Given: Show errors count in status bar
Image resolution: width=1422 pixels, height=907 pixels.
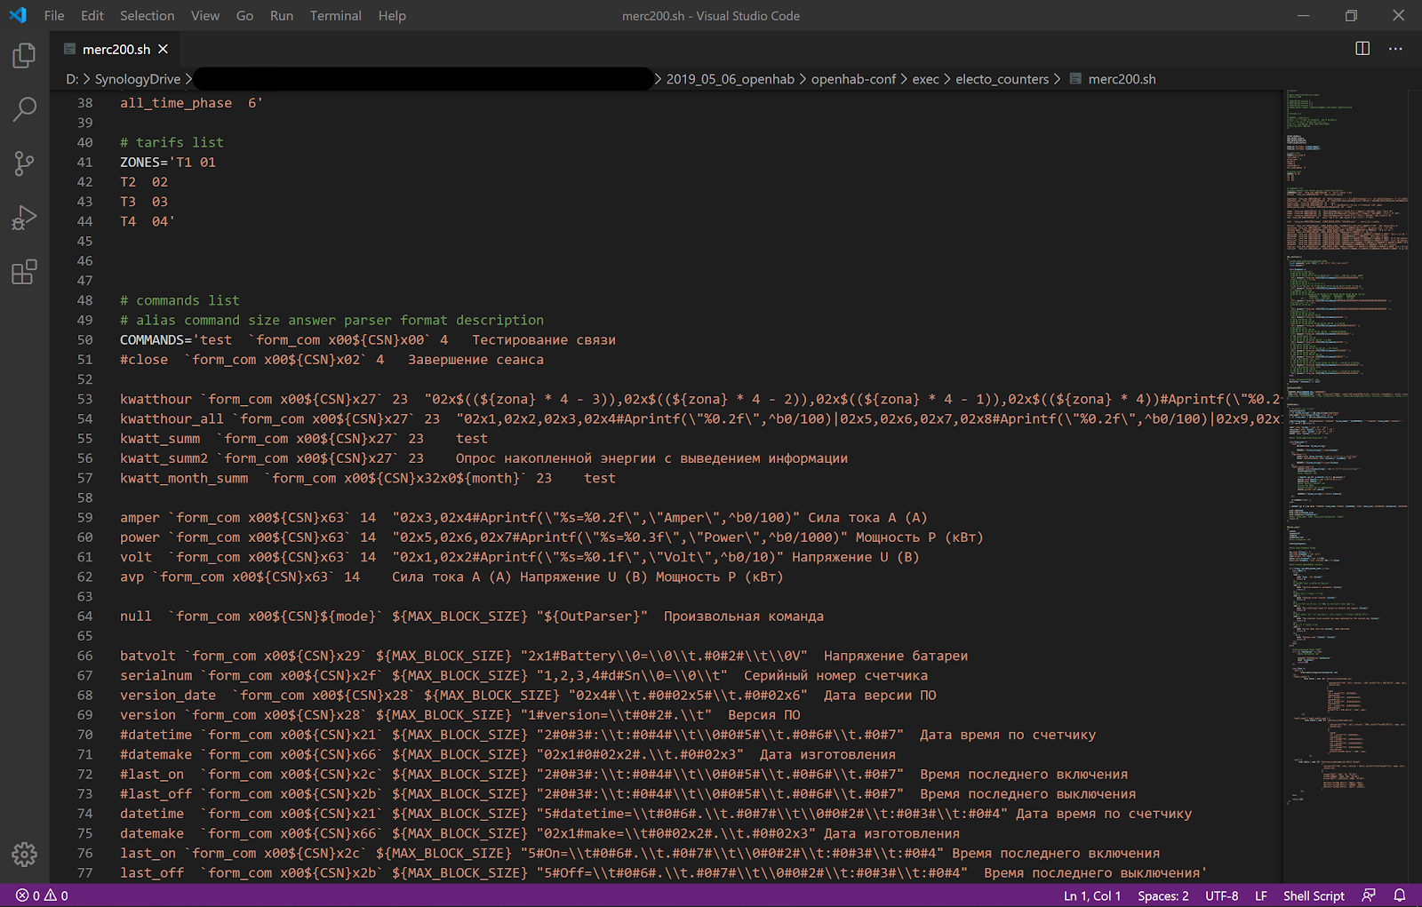Looking at the screenshot, I should (28, 895).
